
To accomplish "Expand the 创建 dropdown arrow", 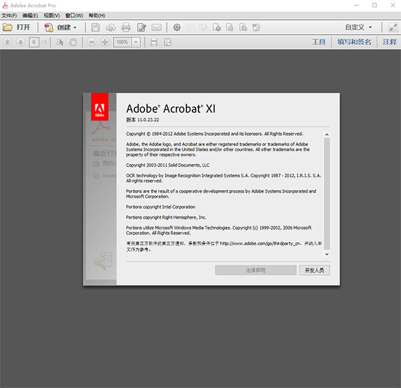I will (x=75, y=27).
